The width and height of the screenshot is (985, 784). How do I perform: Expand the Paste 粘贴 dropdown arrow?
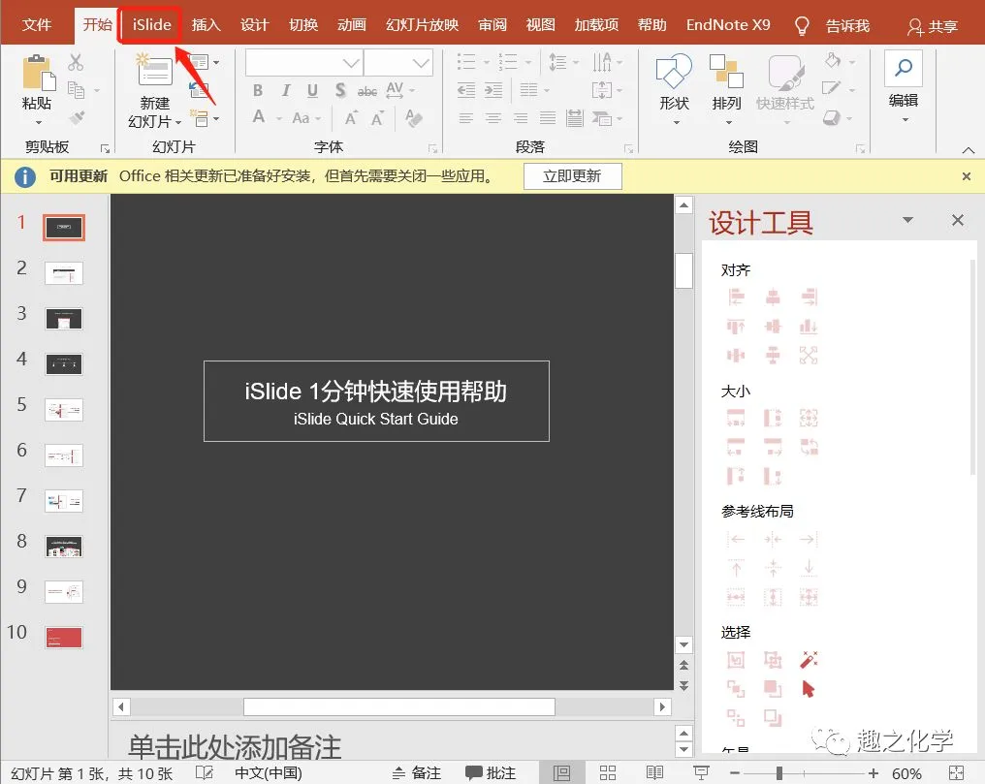(39, 122)
